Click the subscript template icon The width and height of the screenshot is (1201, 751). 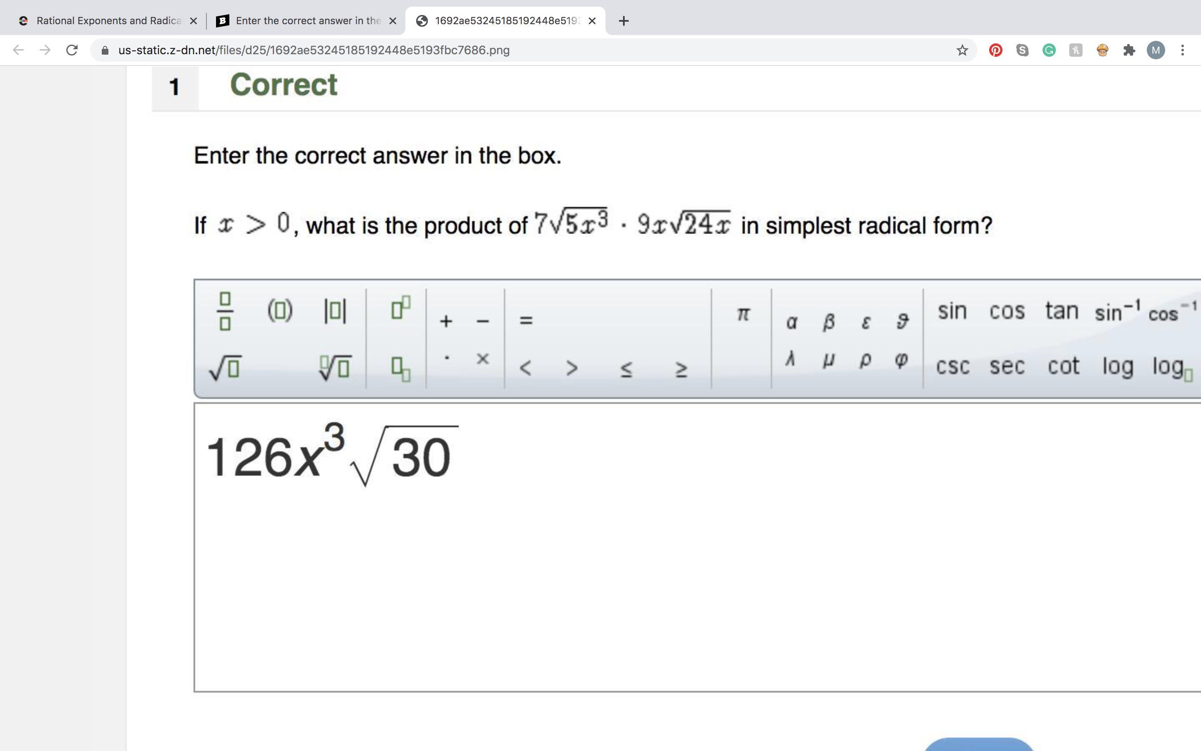[400, 368]
